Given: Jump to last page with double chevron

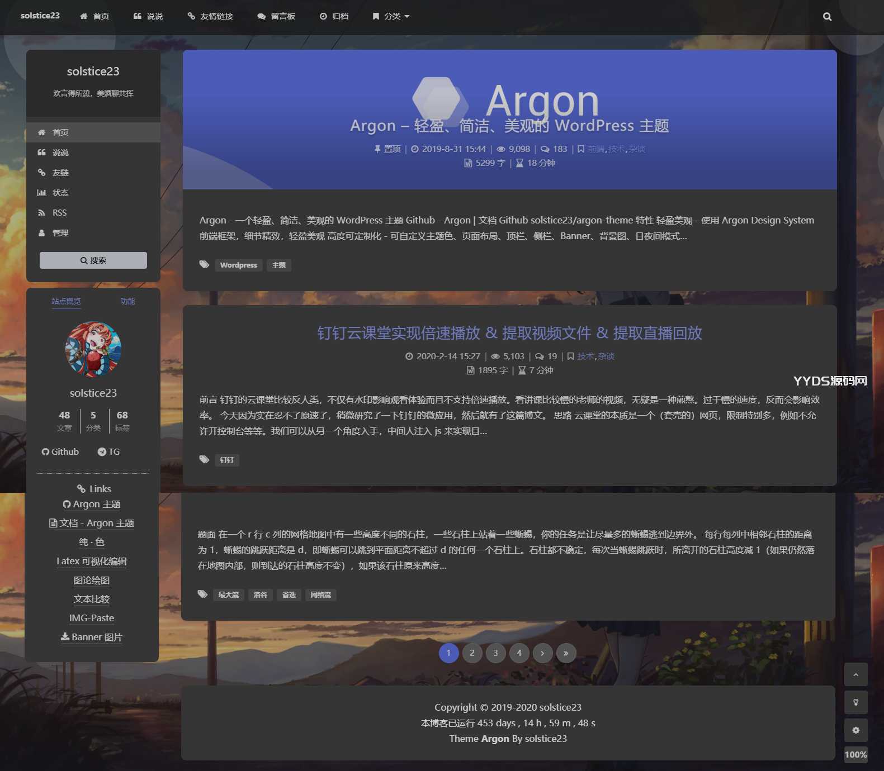Looking at the screenshot, I should tap(566, 653).
